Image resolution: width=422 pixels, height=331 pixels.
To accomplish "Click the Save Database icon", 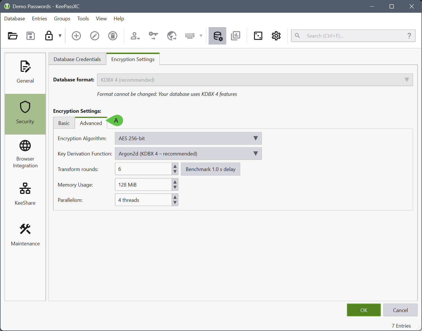I will pyautogui.click(x=30, y=36).
